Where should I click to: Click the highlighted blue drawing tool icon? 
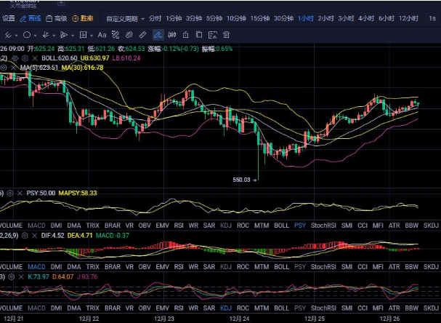[x=158, y=34]
